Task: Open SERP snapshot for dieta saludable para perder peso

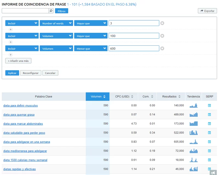Action: click(209, 133)
